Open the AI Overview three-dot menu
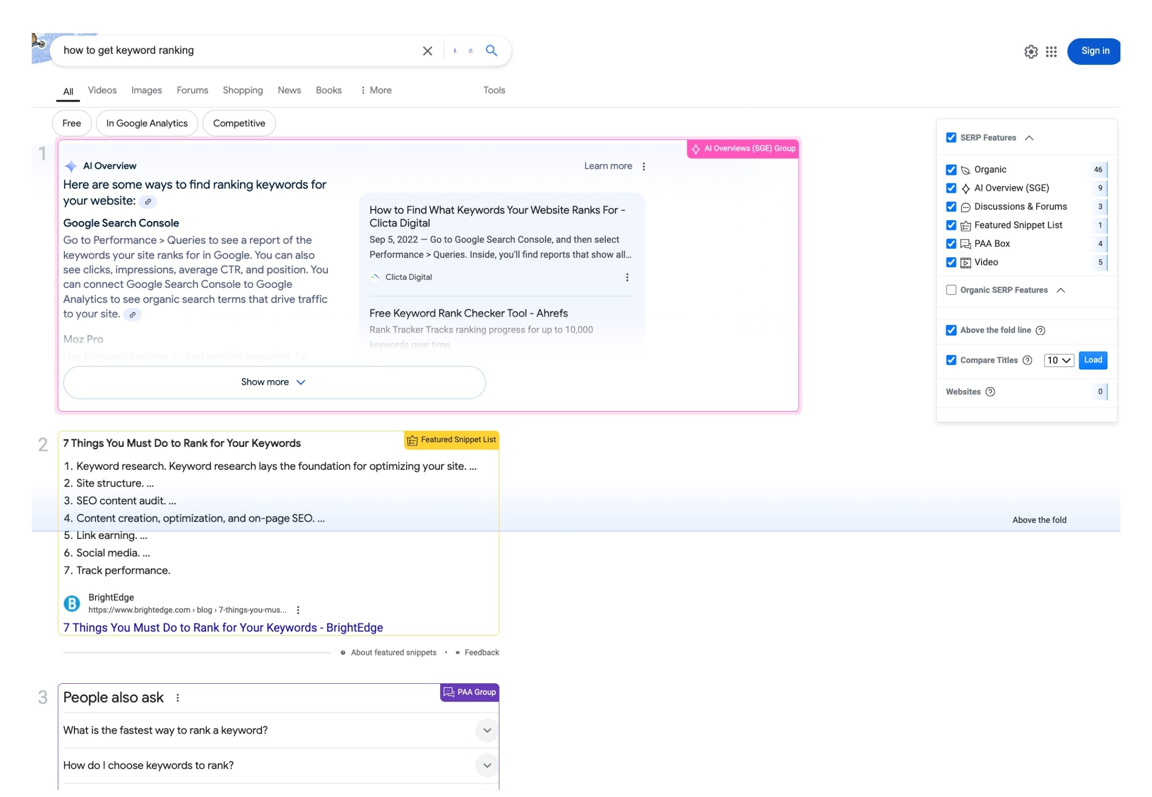Image resolution: width=1152 pixels, height=797 pixels. [x=644, y=167]
